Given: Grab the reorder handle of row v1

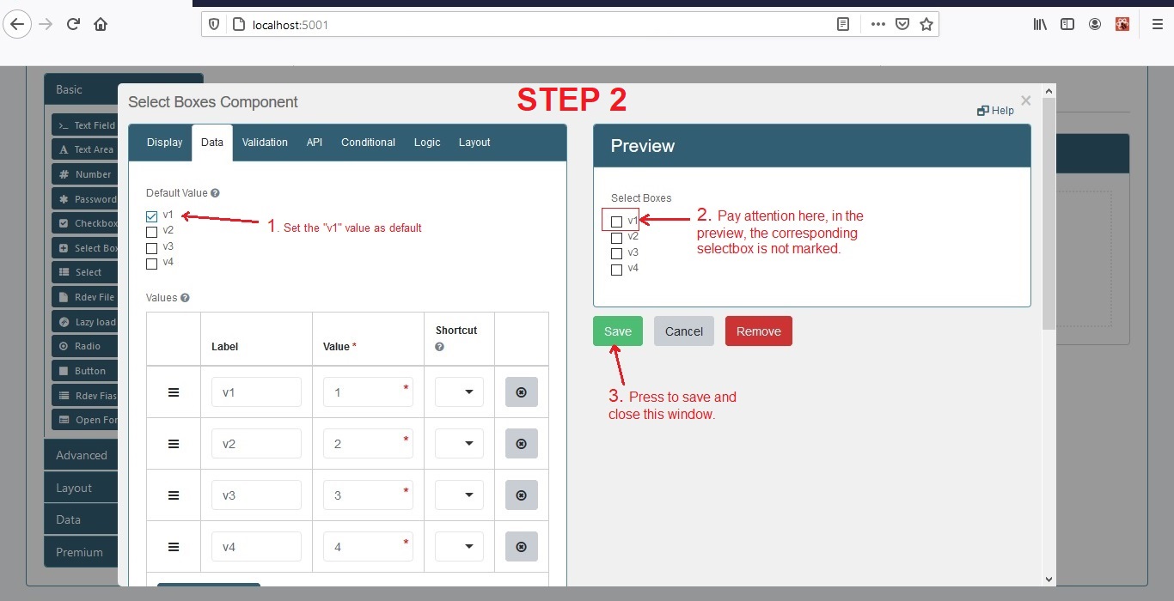Looking at the screenshot, I should pos(174,392).
